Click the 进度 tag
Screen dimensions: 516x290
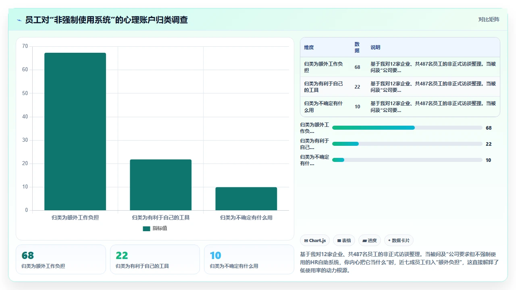(369, 240)
